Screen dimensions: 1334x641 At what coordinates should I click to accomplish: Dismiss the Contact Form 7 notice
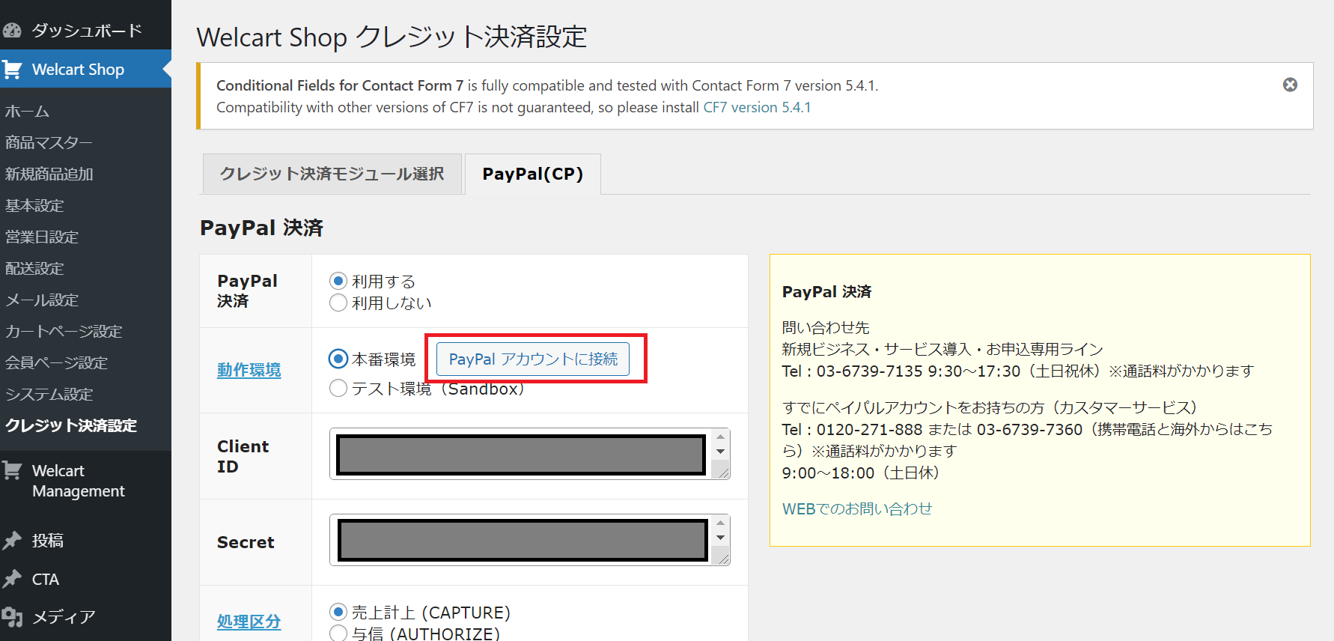tap(1290, 85)
